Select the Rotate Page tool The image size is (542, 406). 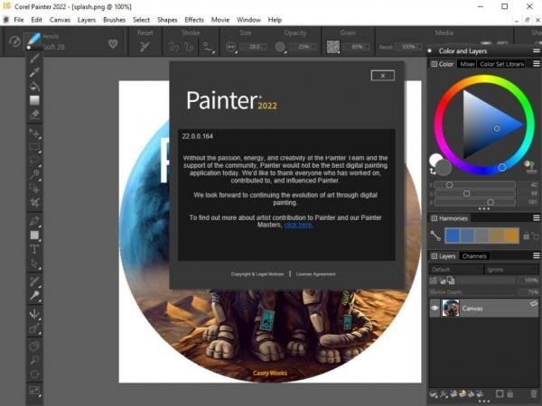click(x=34, y=374)
